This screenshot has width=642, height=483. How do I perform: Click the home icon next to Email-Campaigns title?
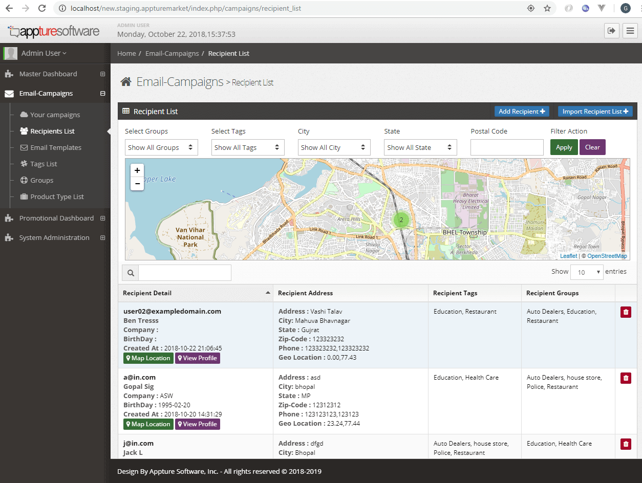[x=125, y=82]
